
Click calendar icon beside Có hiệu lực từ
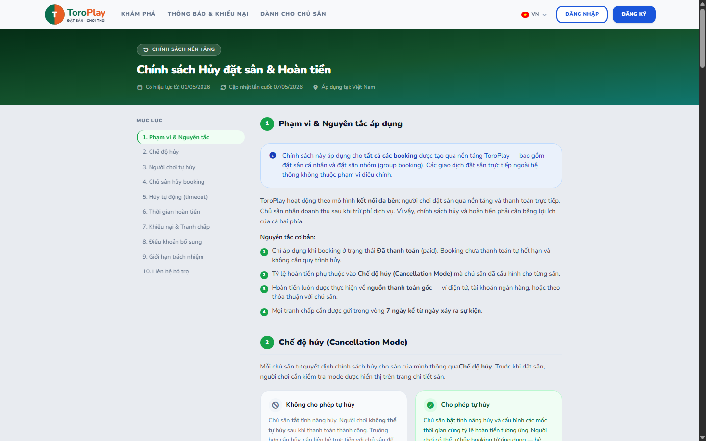140,87
